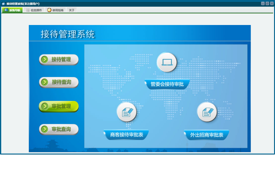Click the 外出招商审批表 document-edit icon
Viewport: 275px width, 179px height.
207,112
